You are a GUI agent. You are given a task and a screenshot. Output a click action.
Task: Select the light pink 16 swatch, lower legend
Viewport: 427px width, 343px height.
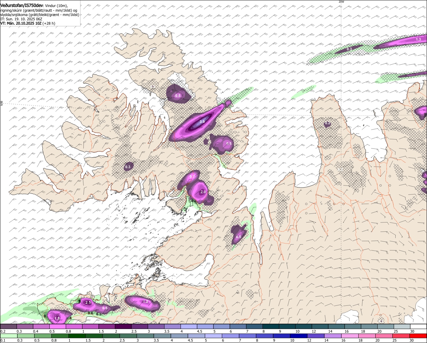coord(350,336)
